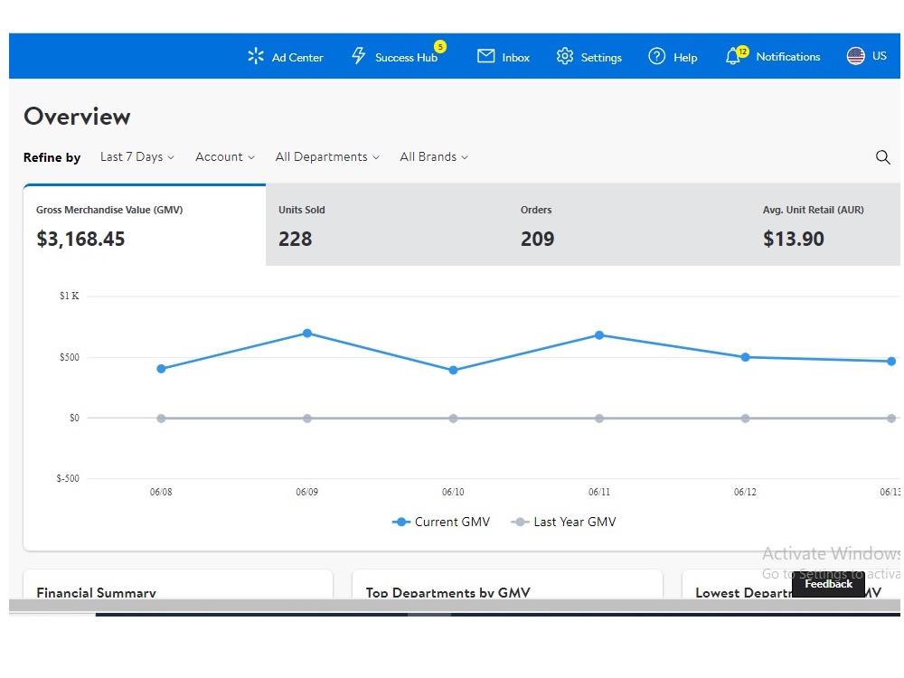Click the Refine by label
Image resolution: width=904 pixels, height=678 pixels.
coord(52,157)
